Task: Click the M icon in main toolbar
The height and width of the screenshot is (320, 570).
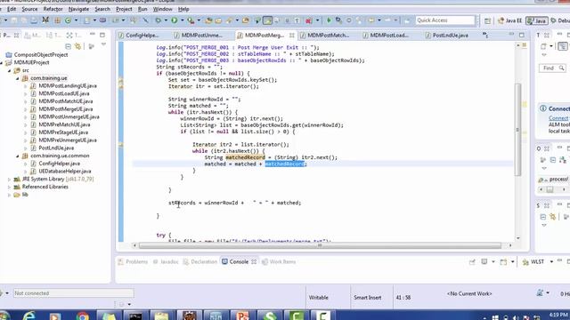Action: coord(45,20)
